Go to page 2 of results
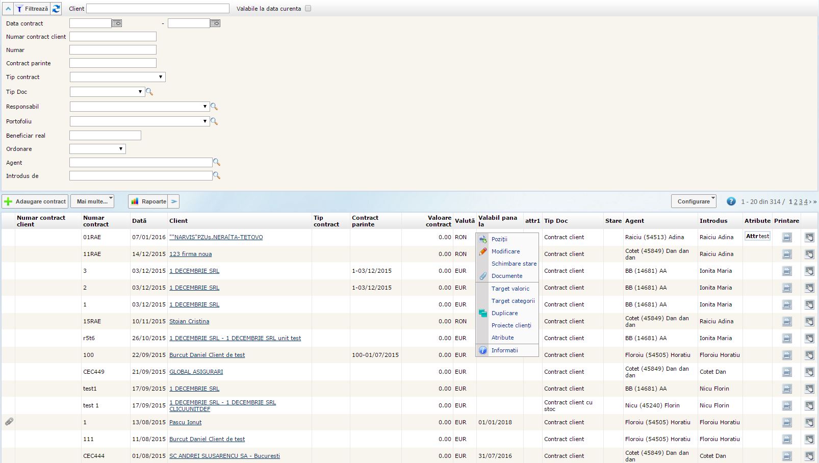 (796, 202)
